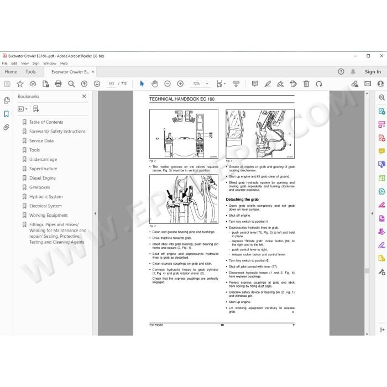
Task: Open the Sign menu
Action: click(36, 63)
